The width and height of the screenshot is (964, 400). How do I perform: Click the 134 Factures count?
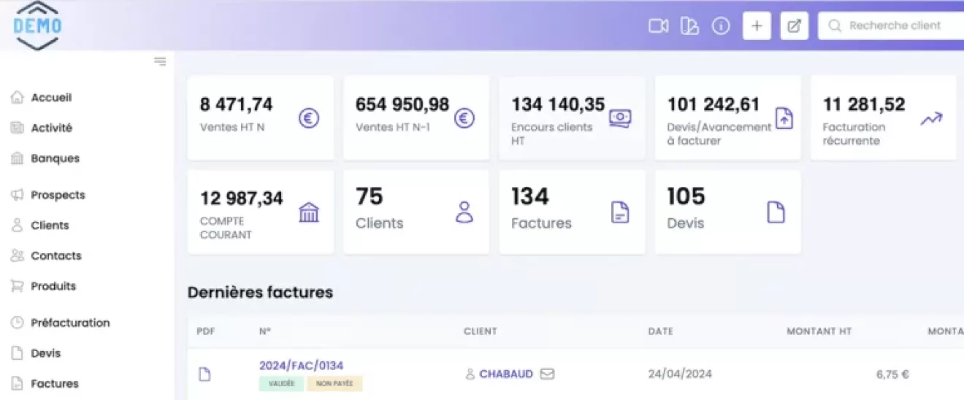click(x=529, y=196)
